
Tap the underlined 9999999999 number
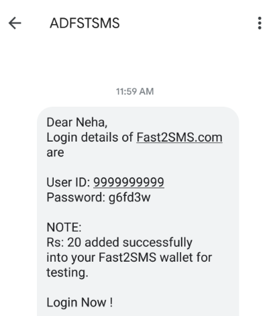129,182
